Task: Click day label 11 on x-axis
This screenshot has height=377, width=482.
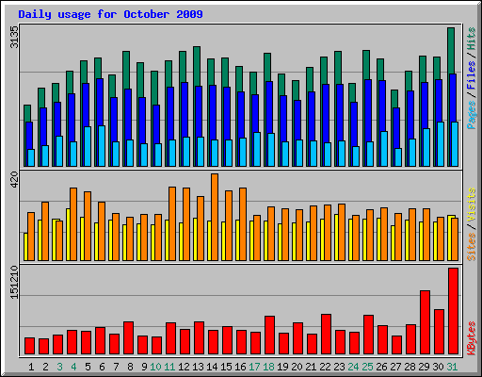Action: (x=169, y=367)
